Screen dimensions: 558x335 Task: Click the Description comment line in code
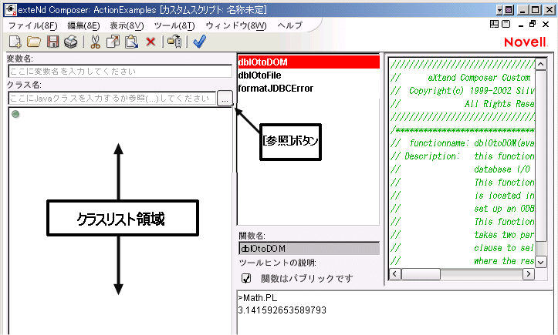462,156
